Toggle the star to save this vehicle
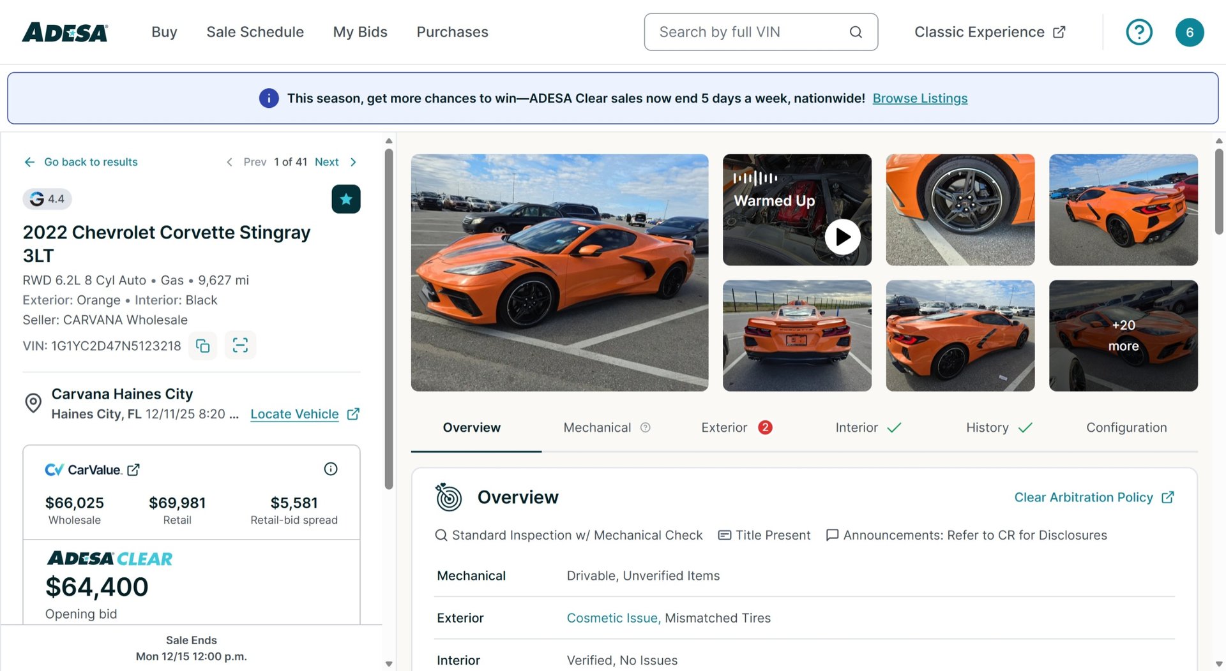This screenshot has height=671, width=1226. pos(346,198)
